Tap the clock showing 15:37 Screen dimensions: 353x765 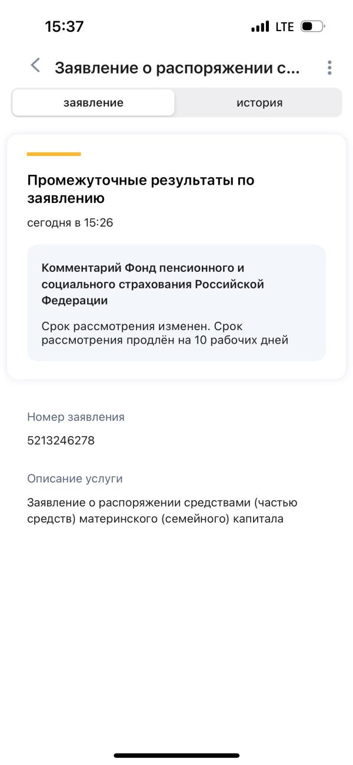pyautogui.click(x=64, y=26)
